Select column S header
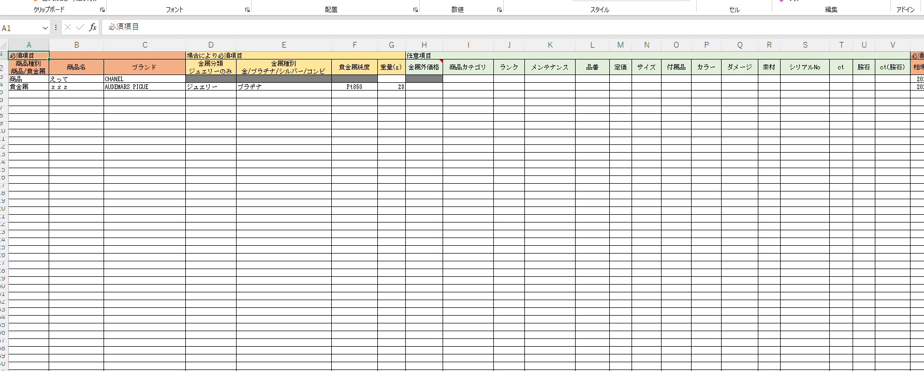Viewport: 924px width, 371px height. (805, 45)
